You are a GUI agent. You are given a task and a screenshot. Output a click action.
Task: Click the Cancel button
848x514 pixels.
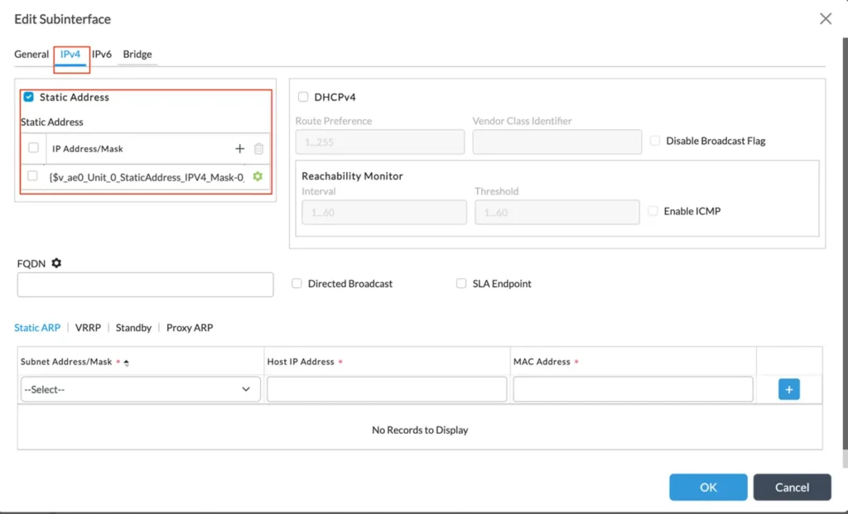(x=792, y=488)
